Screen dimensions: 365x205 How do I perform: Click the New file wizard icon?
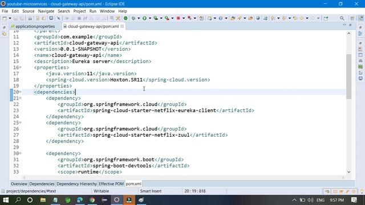pyautogui.click(x=5, y=18)
